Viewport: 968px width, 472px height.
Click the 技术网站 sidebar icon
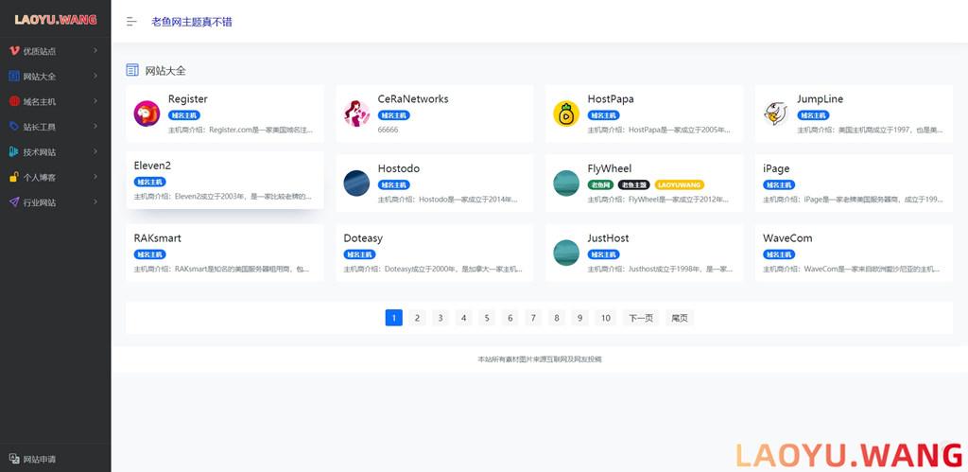(14, 151)
